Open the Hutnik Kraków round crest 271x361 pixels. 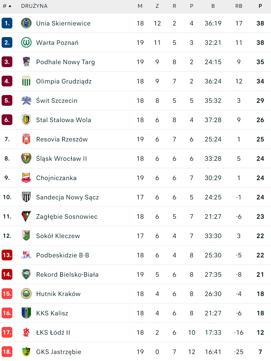pos(26,294)
